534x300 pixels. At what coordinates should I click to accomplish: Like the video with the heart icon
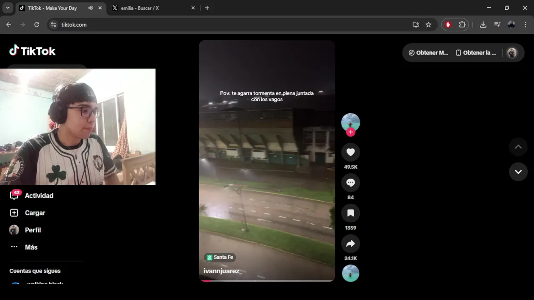(x=350, y=152)
